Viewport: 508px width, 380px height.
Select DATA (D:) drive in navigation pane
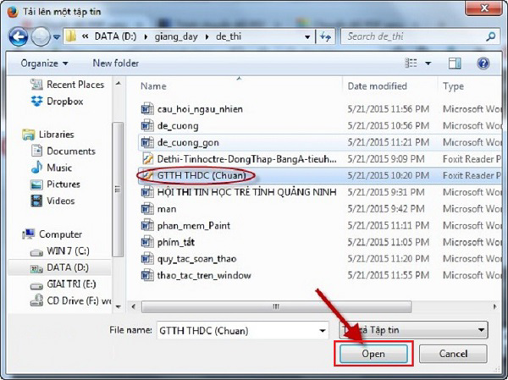(63, 267)
